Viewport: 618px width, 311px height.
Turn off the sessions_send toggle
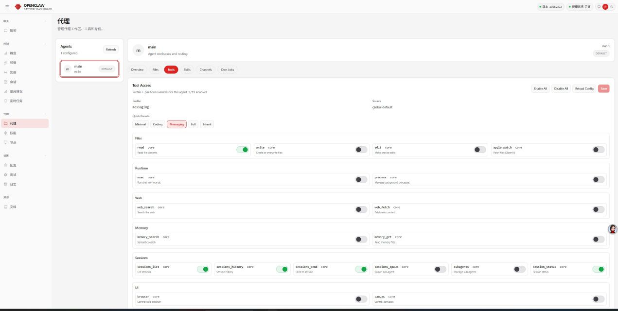(362, 269)
